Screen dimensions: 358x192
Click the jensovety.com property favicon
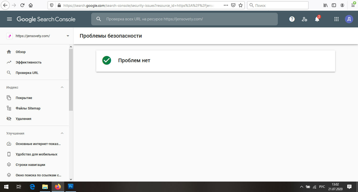(x=9, y=36)
